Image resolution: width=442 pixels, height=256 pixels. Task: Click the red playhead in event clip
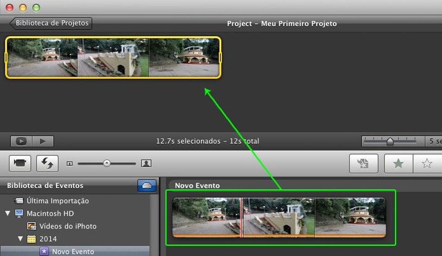click(x=242, y=217)
